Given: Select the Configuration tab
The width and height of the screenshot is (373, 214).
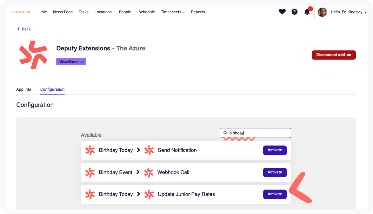Looking at the screenshot, I should point(52,89).
